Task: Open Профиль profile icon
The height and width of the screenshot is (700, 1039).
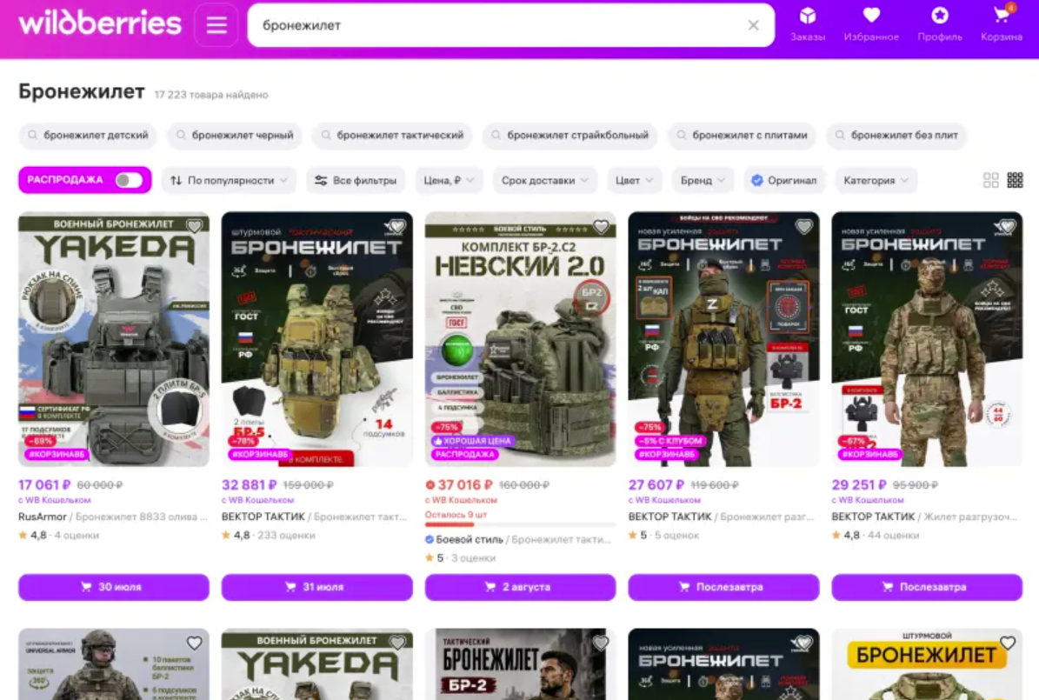Action: tap(939, 24)
